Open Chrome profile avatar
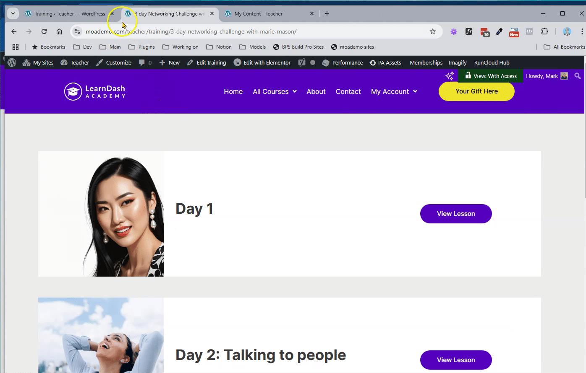 (x=567, y=31)
